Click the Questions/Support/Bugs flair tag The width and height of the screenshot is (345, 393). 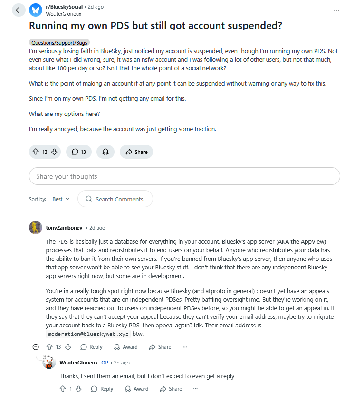click(x=59, y=42)
